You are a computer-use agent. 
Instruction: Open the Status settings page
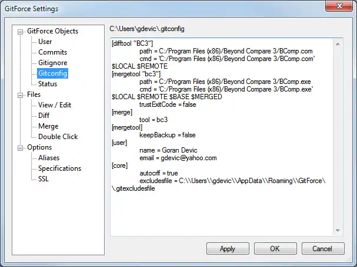click(x=48, y=84)
